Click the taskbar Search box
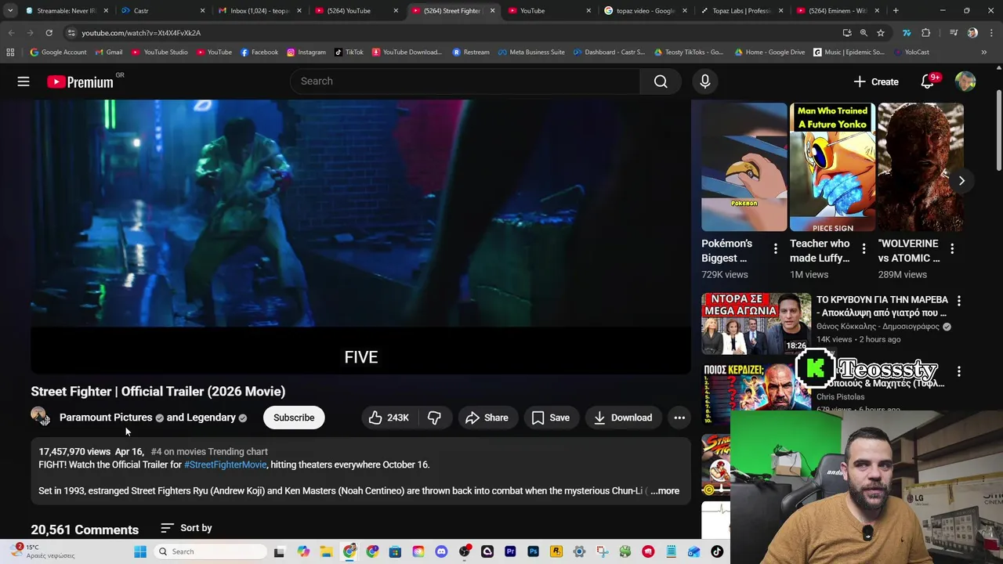The height and width of the screenshot is (564, 1003). [212, 551]
